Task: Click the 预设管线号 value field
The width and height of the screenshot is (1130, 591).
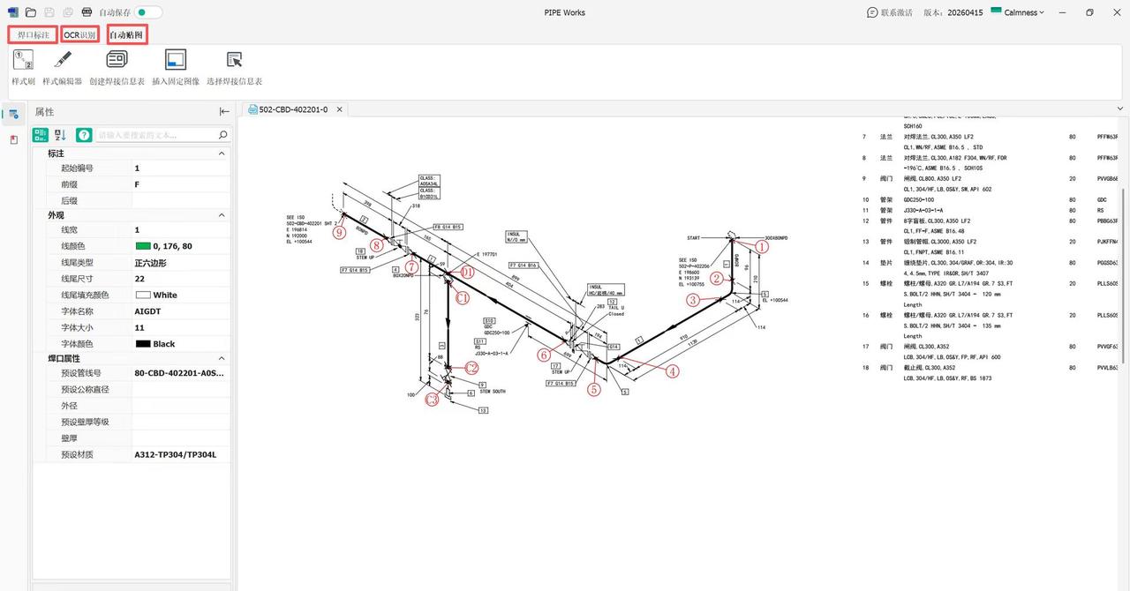Action: (181, 373)
